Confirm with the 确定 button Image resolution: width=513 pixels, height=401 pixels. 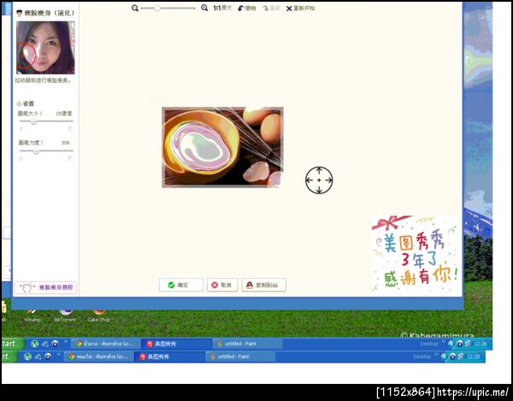tap(181, 285)
